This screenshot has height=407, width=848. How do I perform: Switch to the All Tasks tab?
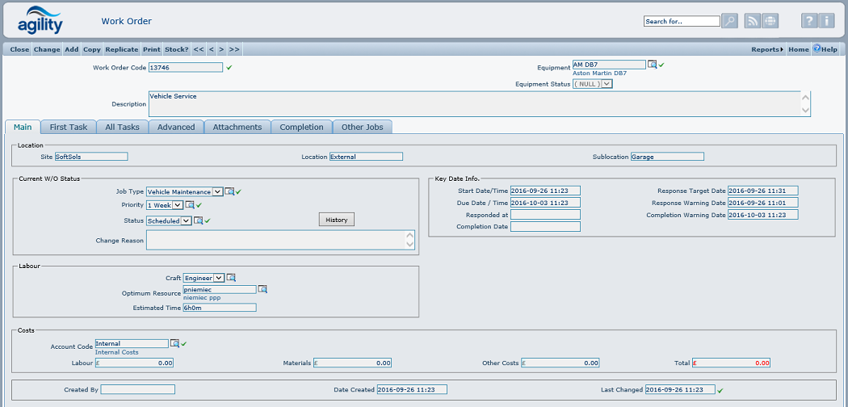[x=122, y=127]
